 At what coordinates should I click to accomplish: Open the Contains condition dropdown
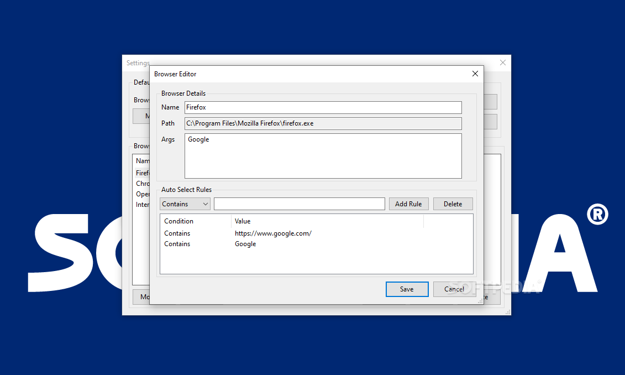[x=185, y=204]
